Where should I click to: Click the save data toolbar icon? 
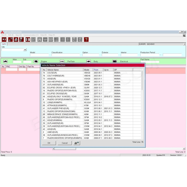(74, 40)
